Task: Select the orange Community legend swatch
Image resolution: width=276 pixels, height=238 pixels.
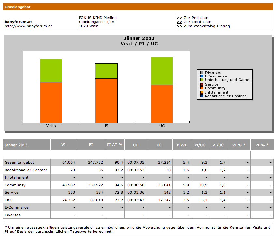Action: 202,88
